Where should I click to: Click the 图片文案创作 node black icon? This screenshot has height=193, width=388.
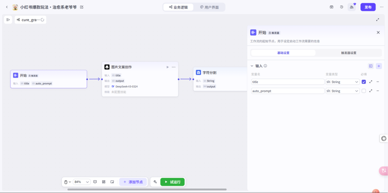click(107, 67)
